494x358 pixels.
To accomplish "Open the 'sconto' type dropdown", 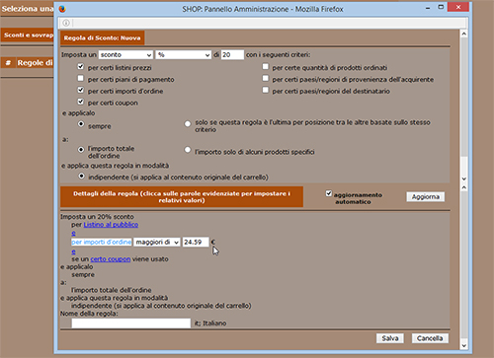I will tap(125, 55).
